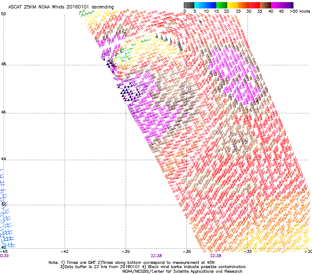Click the '0' label under the color bar
The width and height of the screenshot is (312, 274).
coord(185,11)
